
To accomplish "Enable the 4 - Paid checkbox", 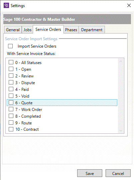I will [x=11, y=89].
